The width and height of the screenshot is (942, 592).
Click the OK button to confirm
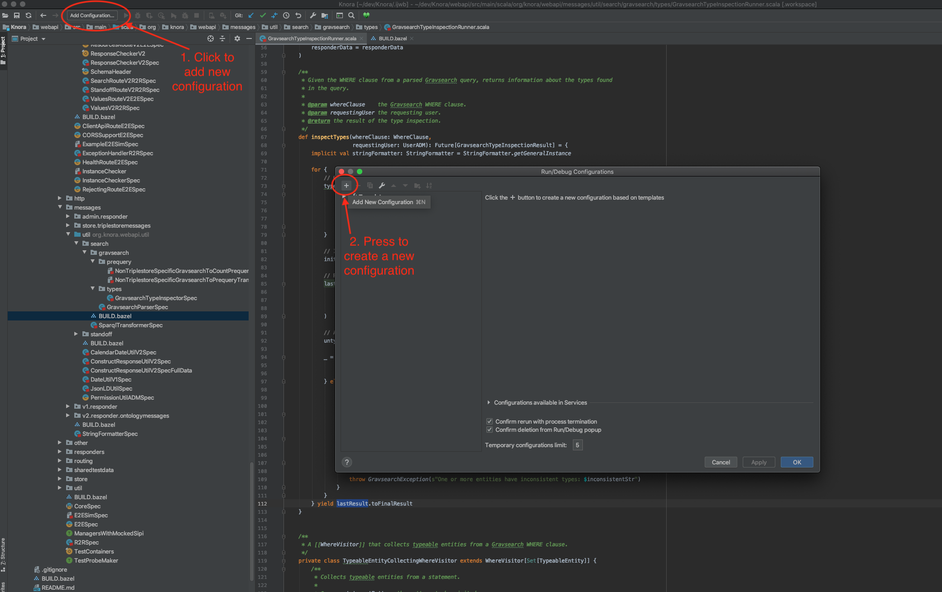796,462
